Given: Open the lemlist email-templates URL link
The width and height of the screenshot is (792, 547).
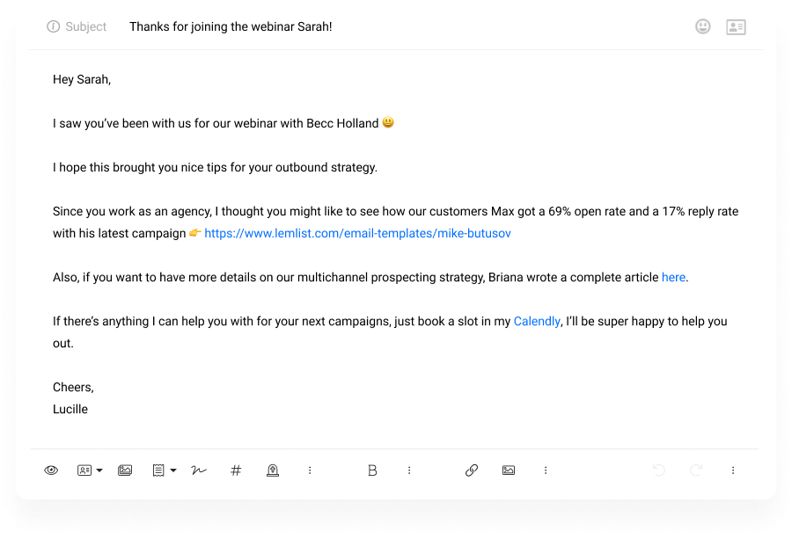Looking at the screenshot, I should coord(357,234).
